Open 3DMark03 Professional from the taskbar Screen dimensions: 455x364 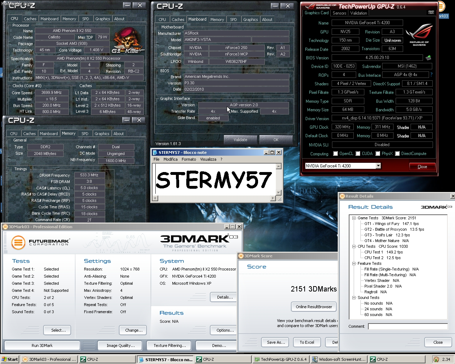click(x=49, y=359)
